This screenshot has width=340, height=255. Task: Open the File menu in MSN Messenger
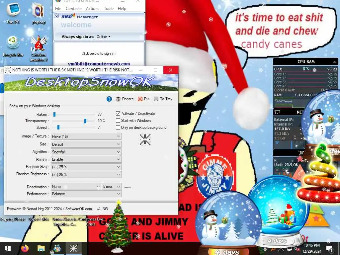58,8
